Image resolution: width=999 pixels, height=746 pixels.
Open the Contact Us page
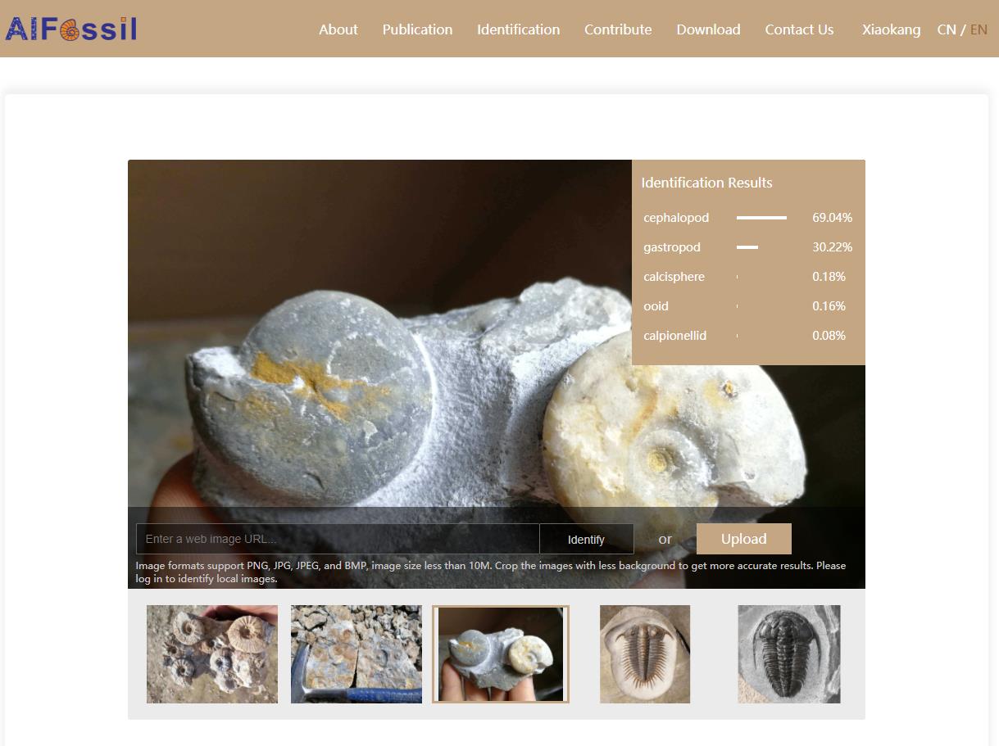(x=799, y=29)
